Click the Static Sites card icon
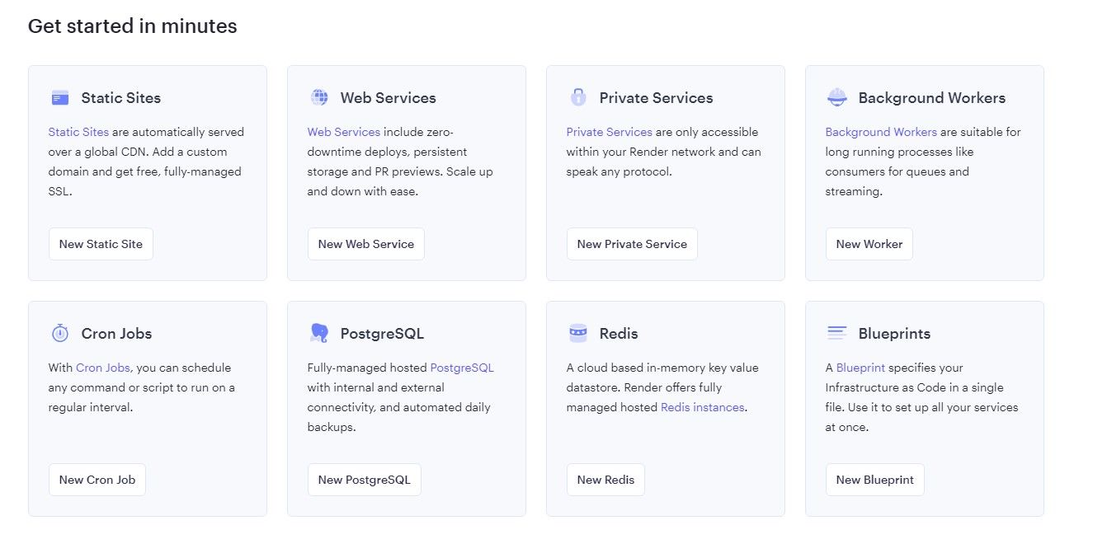The width and height of the screenshot is (1093, 539). (x=59, y=98)
